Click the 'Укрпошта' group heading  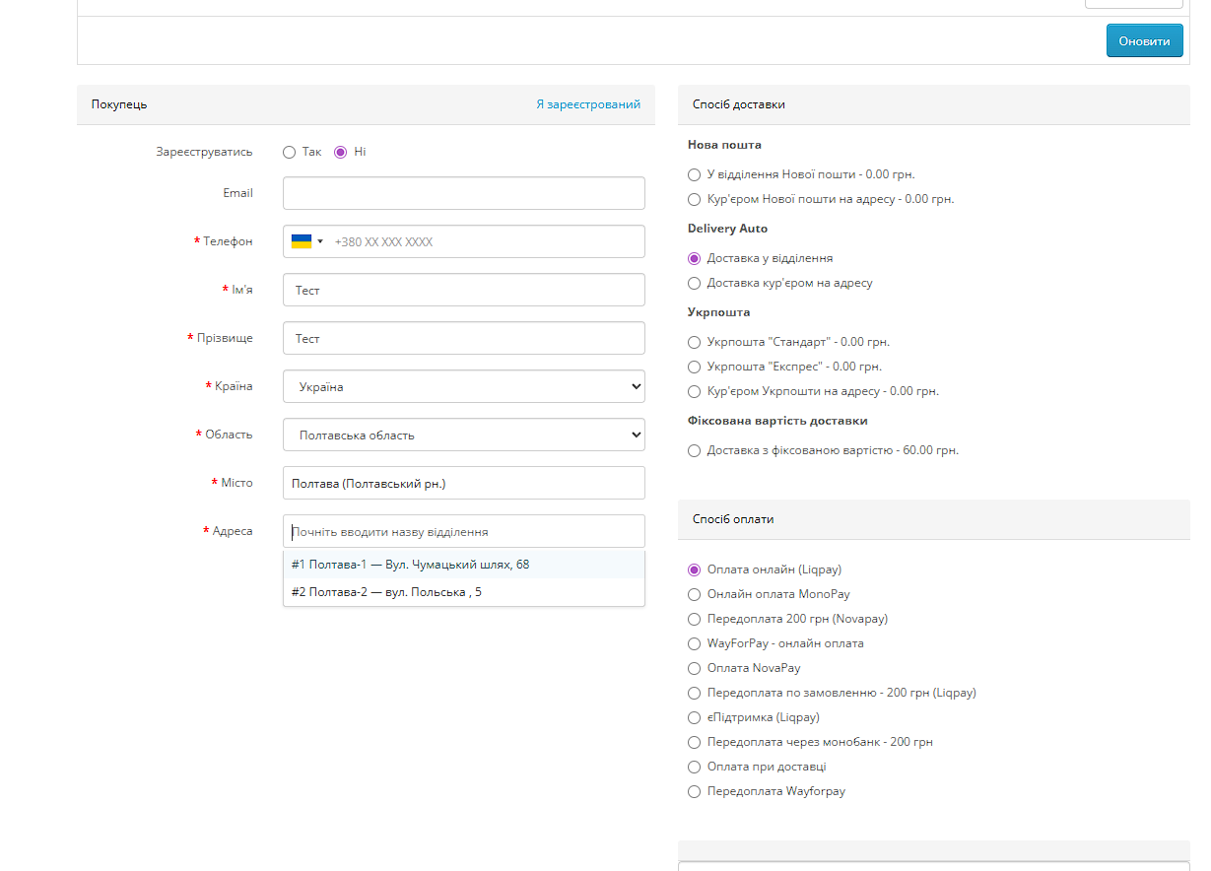pyautogui.click(x=718, y=312)
